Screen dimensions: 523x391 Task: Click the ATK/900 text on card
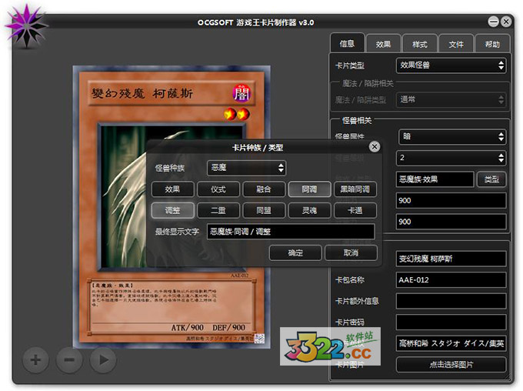[188, 328]
